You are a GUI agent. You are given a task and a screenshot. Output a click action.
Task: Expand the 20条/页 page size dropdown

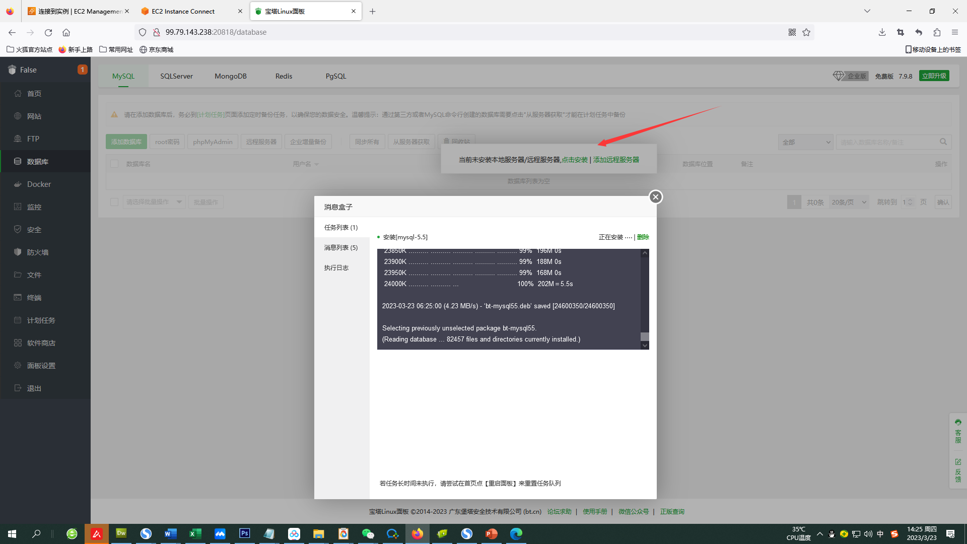click(849, 202)
